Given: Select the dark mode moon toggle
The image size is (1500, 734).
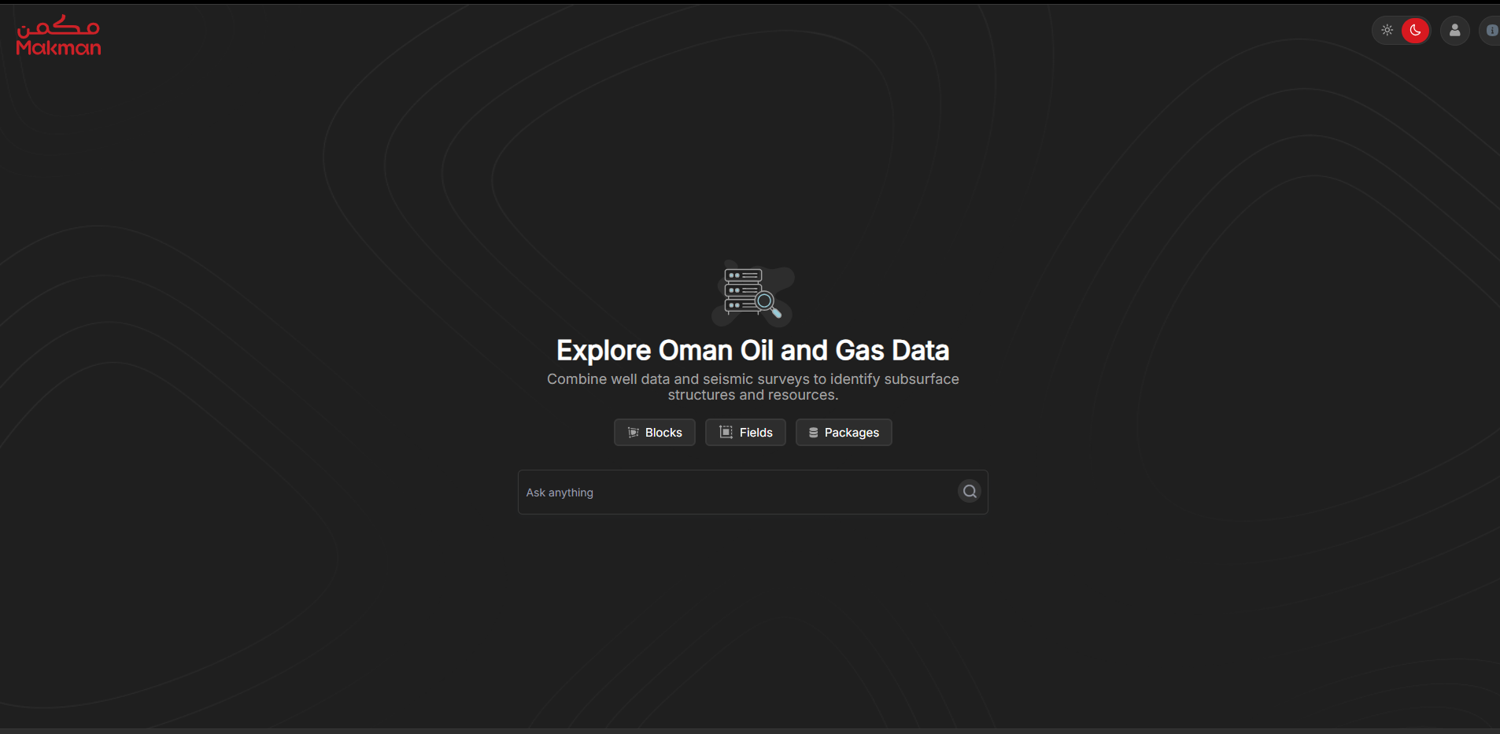Looking at the screenshot, I should (x=1415, y=31).
